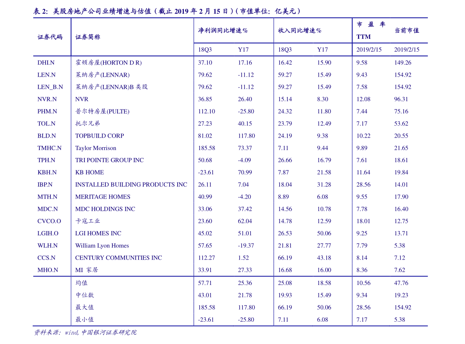Click the ticker code BLD.N
Screen dimensions: 465x344
point(46,136)
